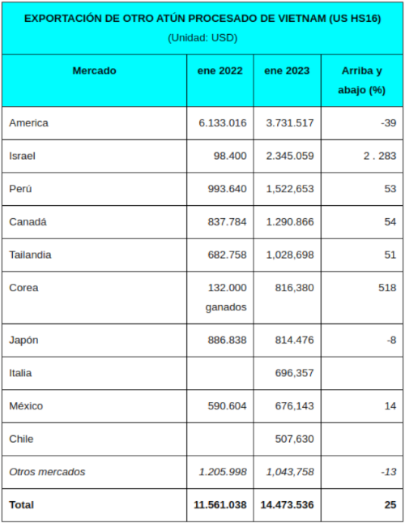Select Canadá's 2023 value 1.290.866
This screenshot has width=405, height=523.
290,222
